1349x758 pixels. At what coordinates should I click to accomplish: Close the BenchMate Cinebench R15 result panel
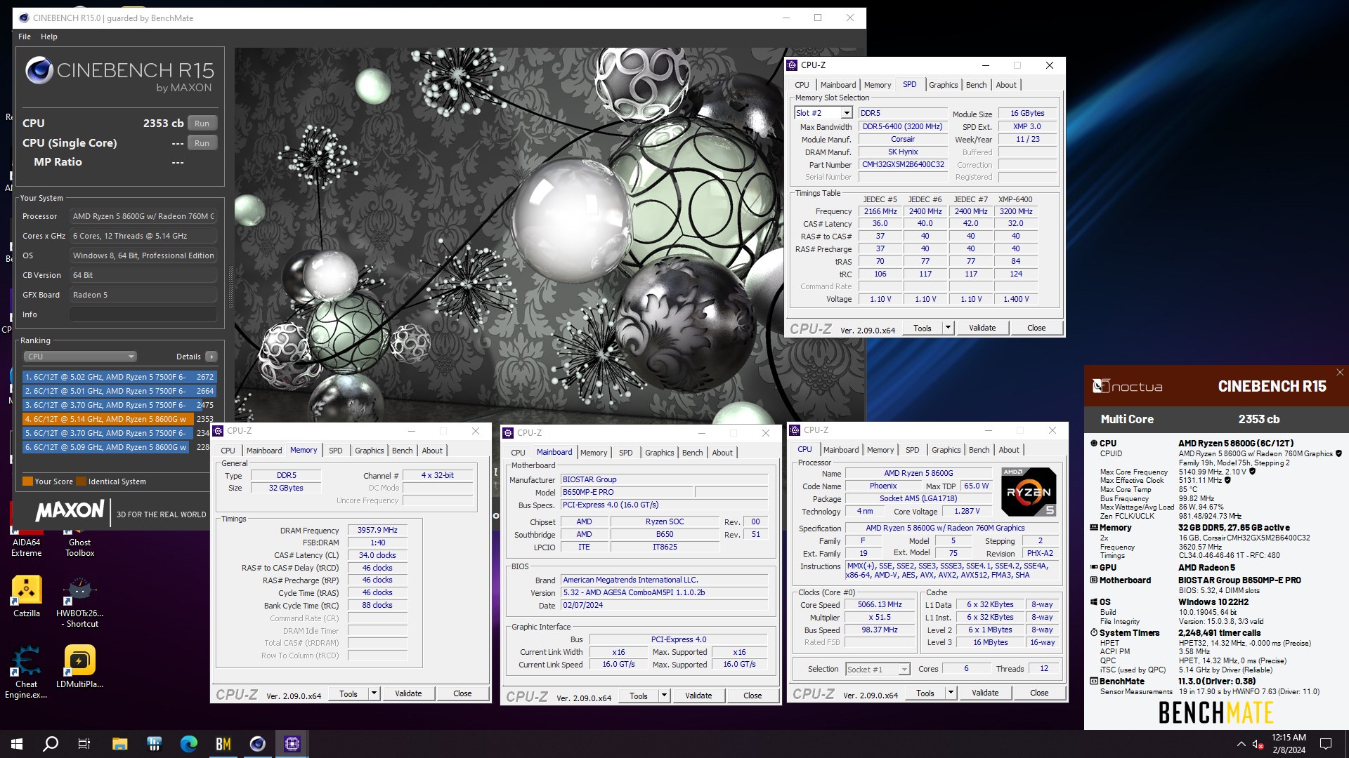[x=1339, y=373]
